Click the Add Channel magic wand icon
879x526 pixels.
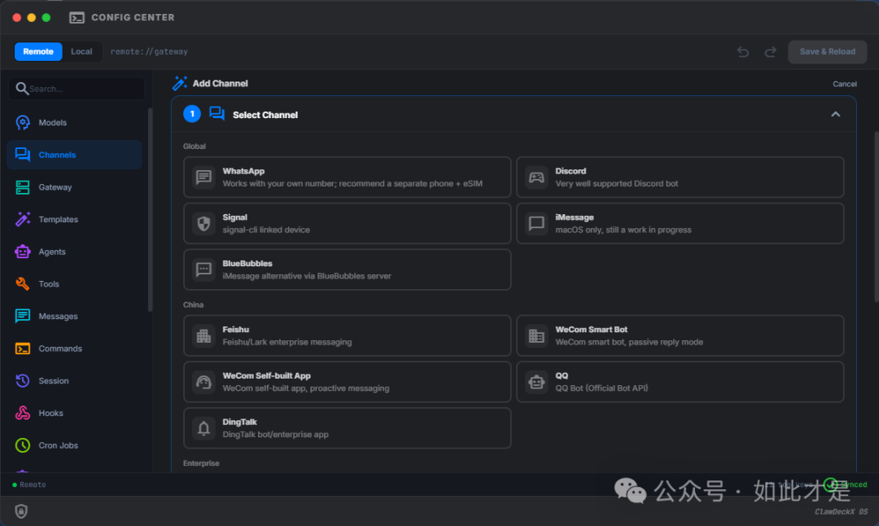click(180, 83)
